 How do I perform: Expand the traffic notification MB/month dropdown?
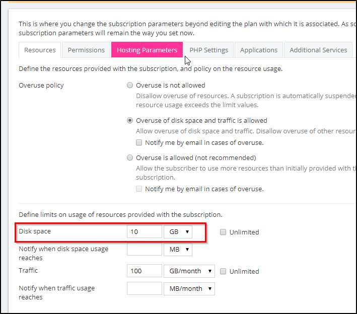tap(189, 289)
